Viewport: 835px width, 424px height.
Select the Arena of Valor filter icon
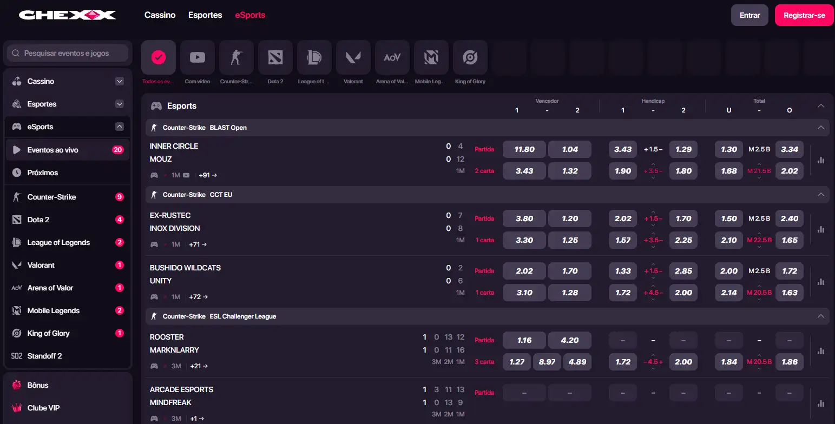[x=392, y=57]
